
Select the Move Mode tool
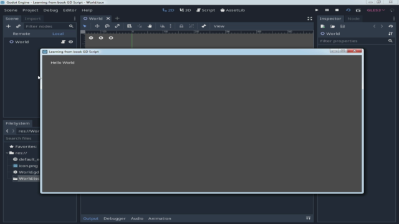point(97,26)
